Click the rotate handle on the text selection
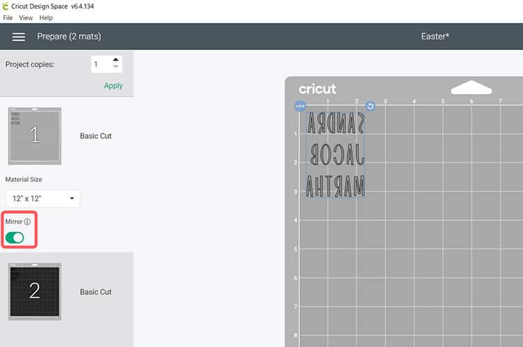The height and width of the screenshot is (347, 523). click(370, 107)
